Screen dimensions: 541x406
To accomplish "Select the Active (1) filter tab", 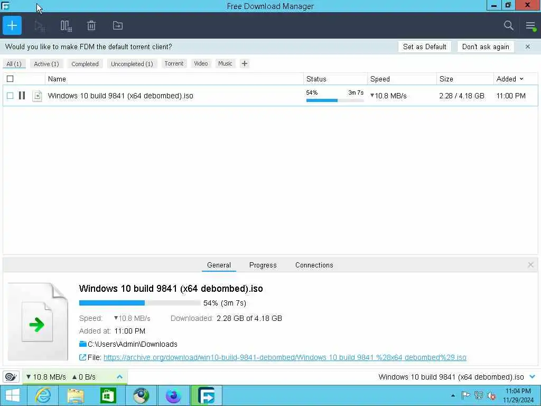I will coord(46,64).
